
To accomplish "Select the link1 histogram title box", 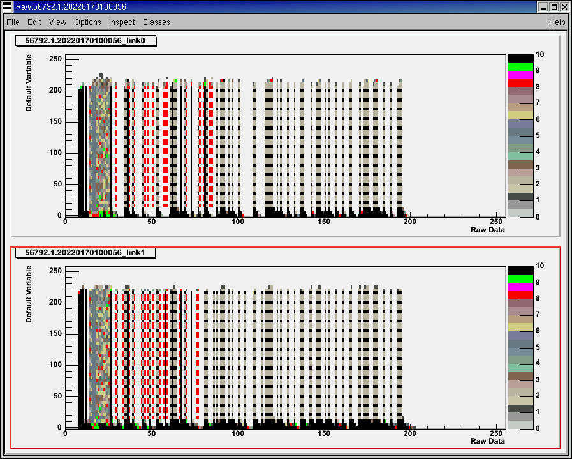I will click(85, 252).
